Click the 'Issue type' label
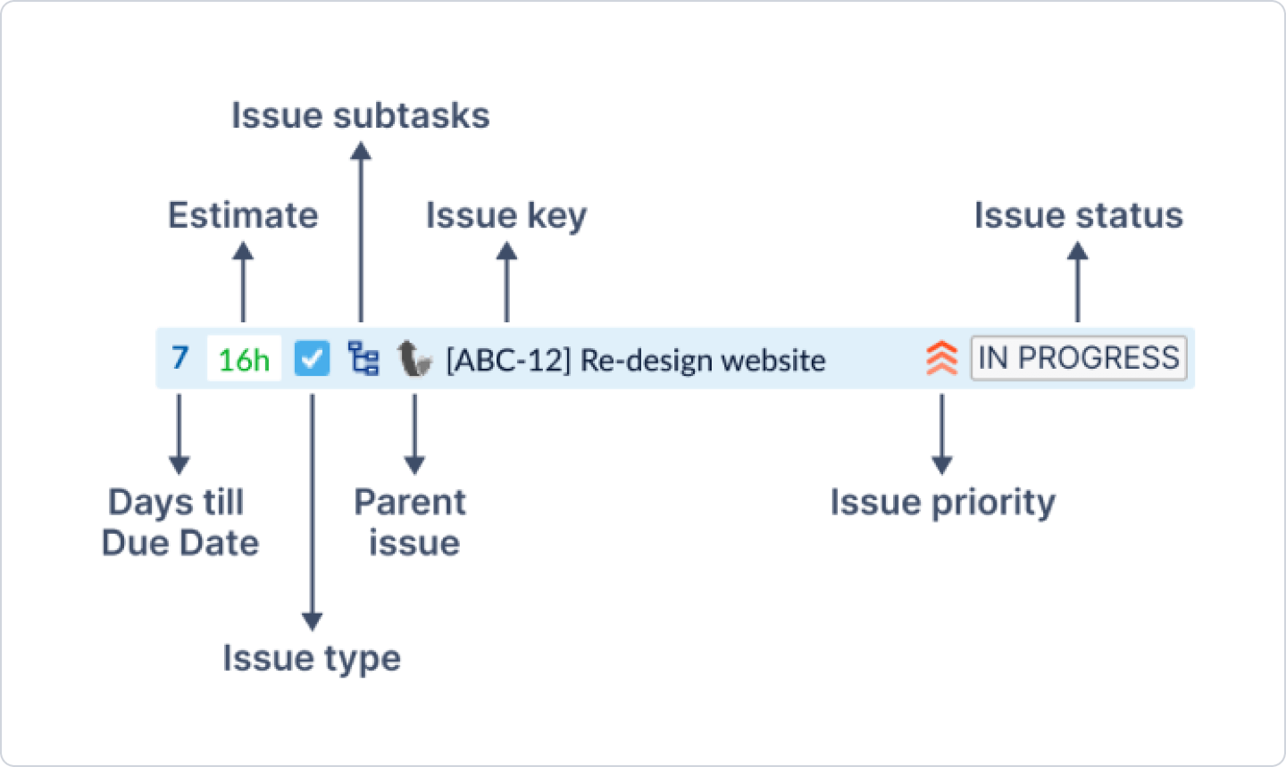 (x=312, y=659)
